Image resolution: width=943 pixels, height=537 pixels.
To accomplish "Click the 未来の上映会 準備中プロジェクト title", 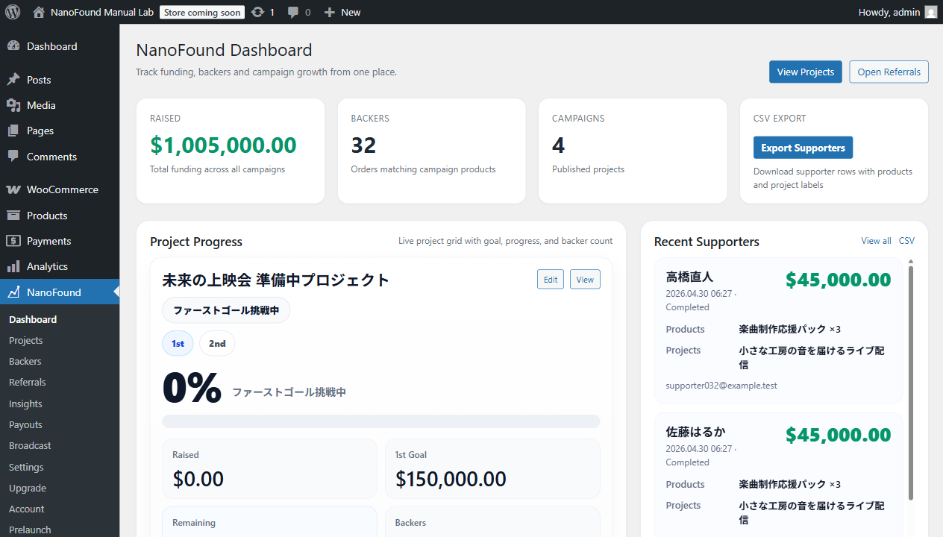I will [x=275, y=280].
